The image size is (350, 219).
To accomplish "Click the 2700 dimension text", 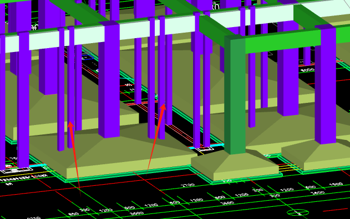I will 188,185.
